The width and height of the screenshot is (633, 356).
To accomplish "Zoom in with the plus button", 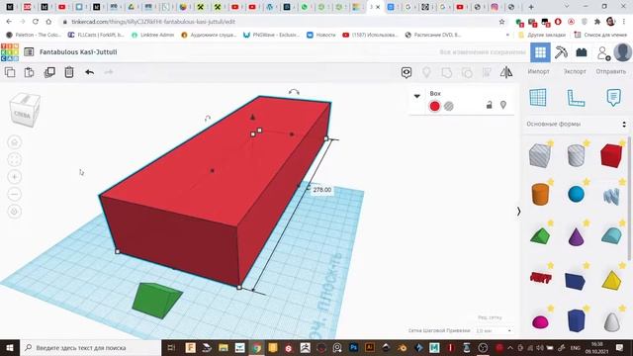I will [15, 177].
